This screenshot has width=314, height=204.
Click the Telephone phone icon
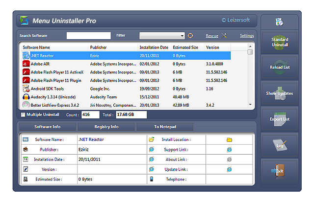[x=152, y=179]
